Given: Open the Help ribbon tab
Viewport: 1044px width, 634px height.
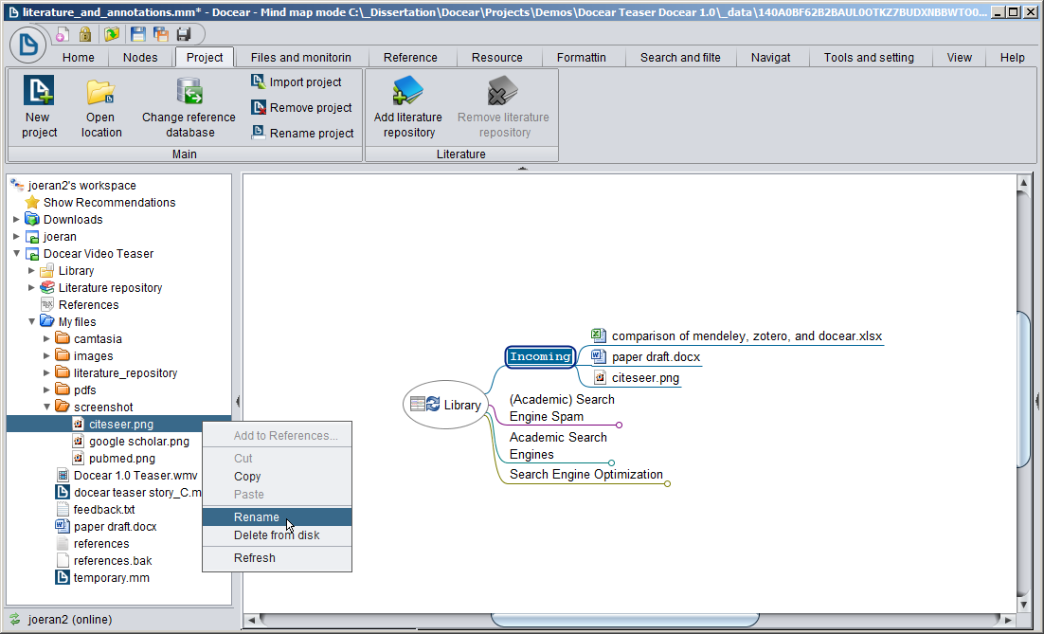Looking at the screenshot, I should pos(1012,57).
